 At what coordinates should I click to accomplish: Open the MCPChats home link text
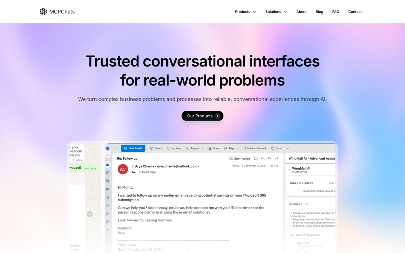pos(62,11)
